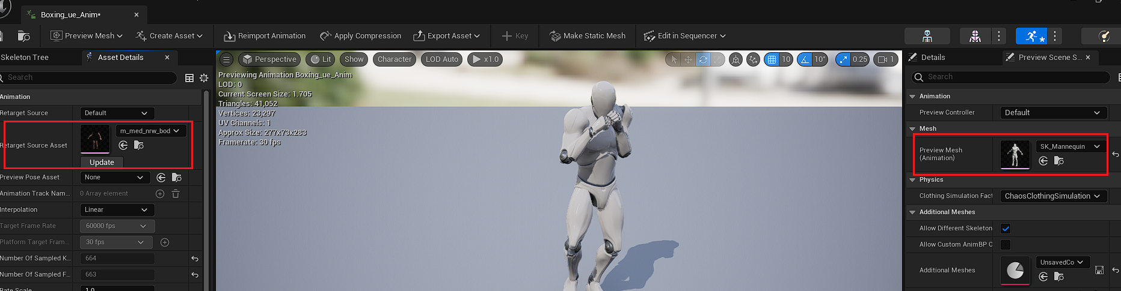Save the Additional Meshes collection
1121x291 pixels.
tap(1099, 271)
